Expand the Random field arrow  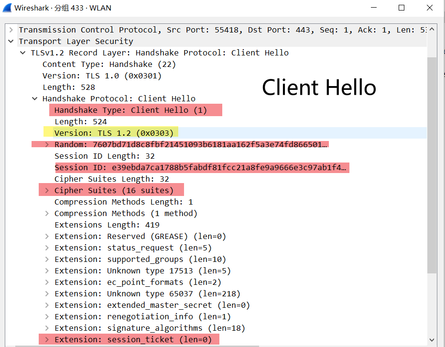click(x=47, y=145)
